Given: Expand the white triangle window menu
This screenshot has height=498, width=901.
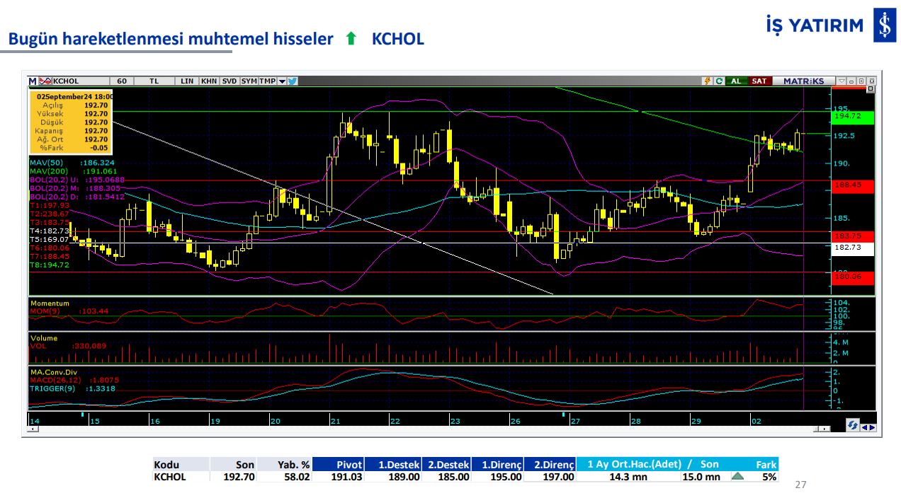Looking at the screenshot, I should pos(841,81).
